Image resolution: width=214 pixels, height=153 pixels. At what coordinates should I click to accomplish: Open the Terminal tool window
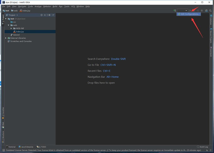(11, 147)
